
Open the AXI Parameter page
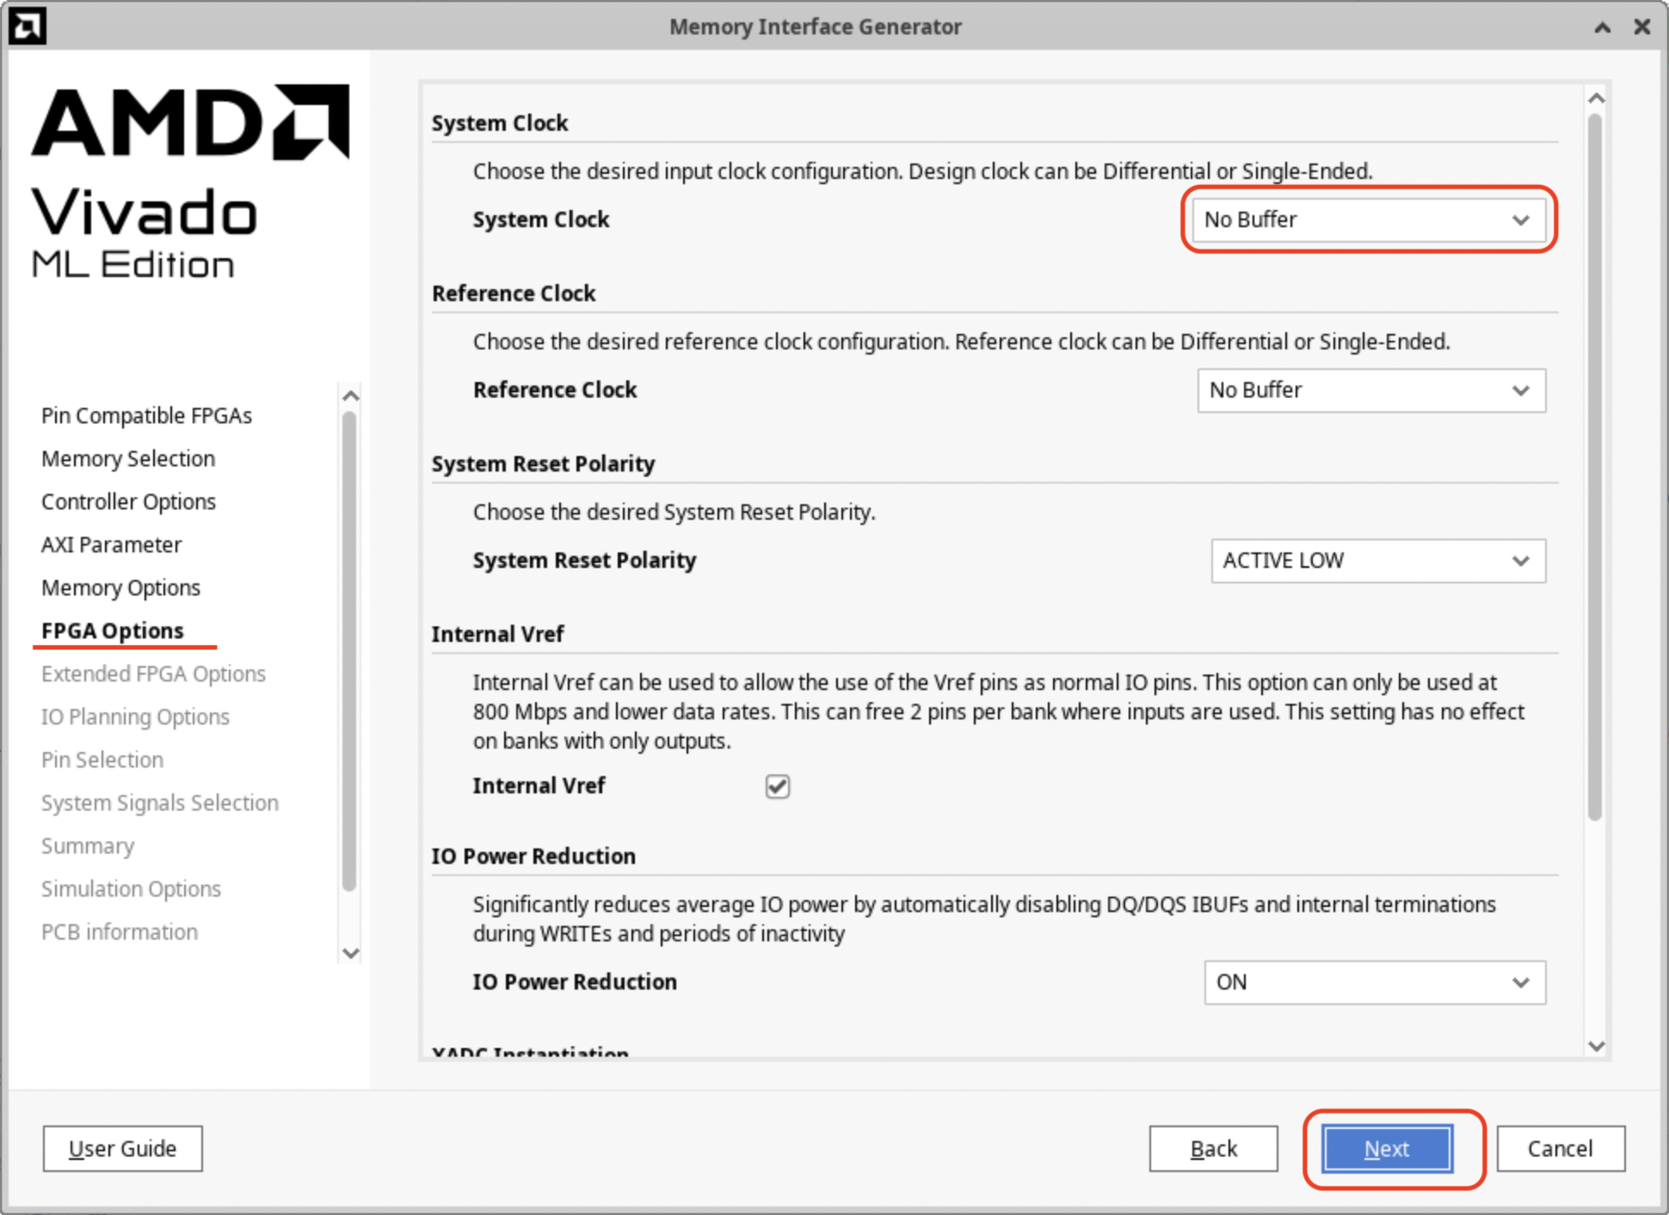pyautogui.click(x=111, y=545)
